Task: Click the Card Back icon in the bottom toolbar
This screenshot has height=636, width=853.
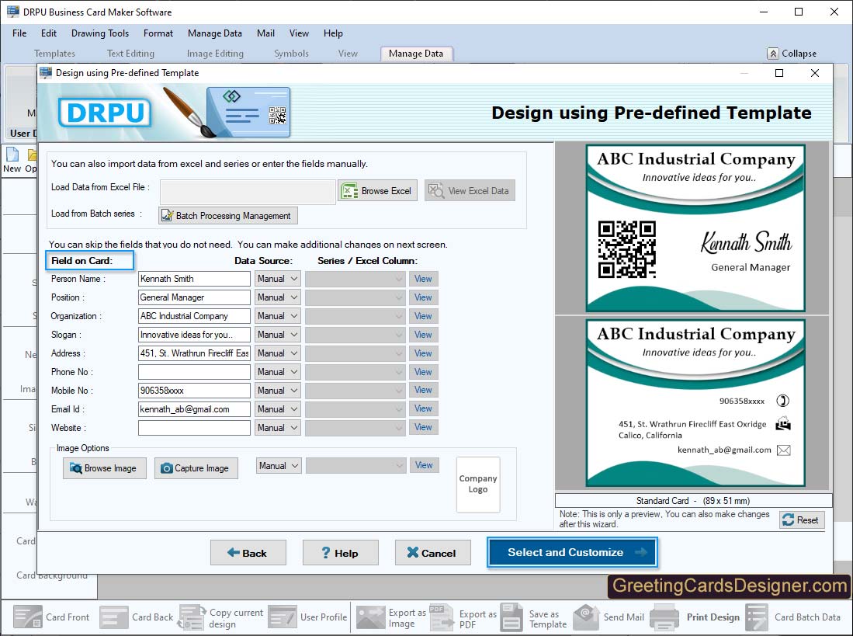Action: point(113,617)
